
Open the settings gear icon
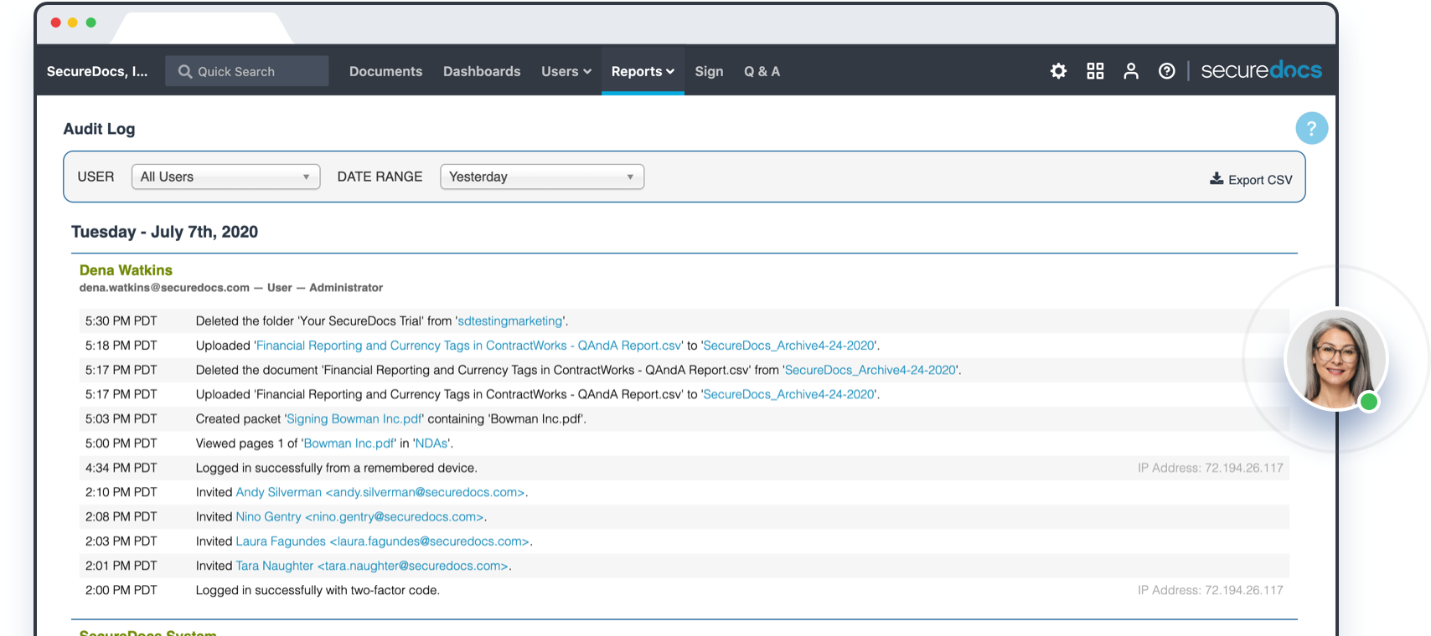click(x=1058, y=71)
